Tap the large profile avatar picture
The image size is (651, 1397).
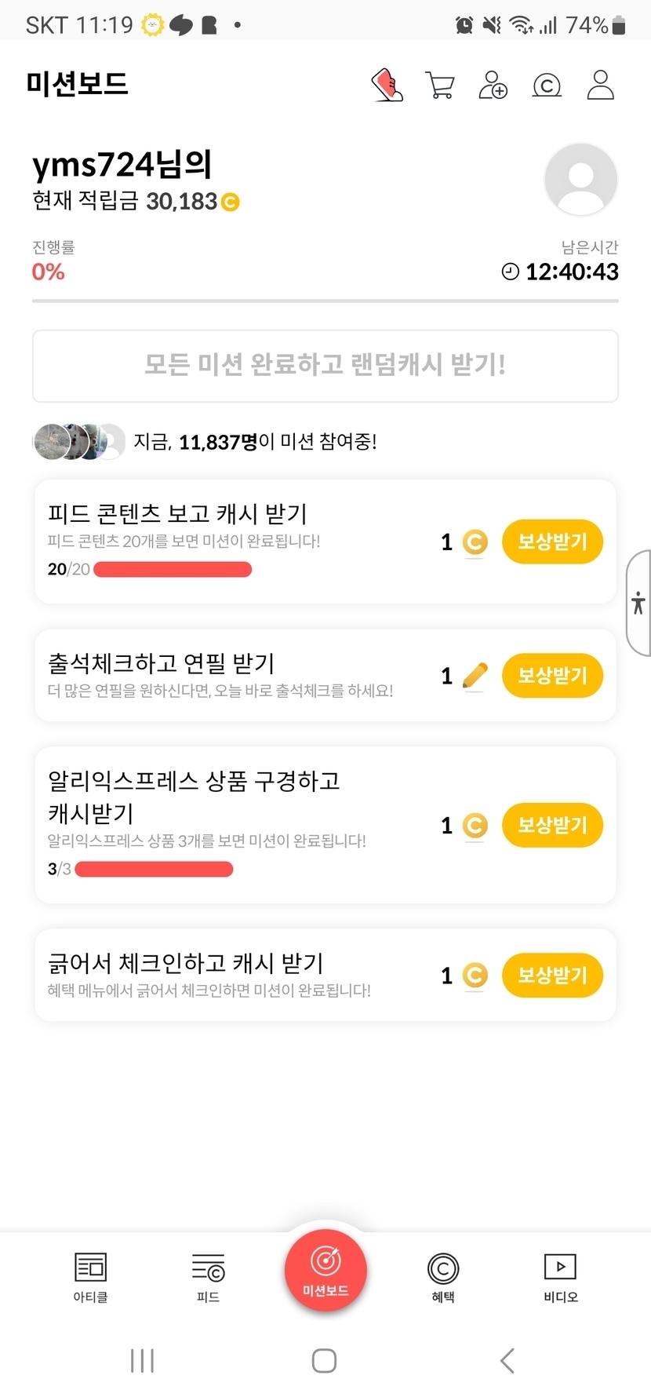point(580,179)
